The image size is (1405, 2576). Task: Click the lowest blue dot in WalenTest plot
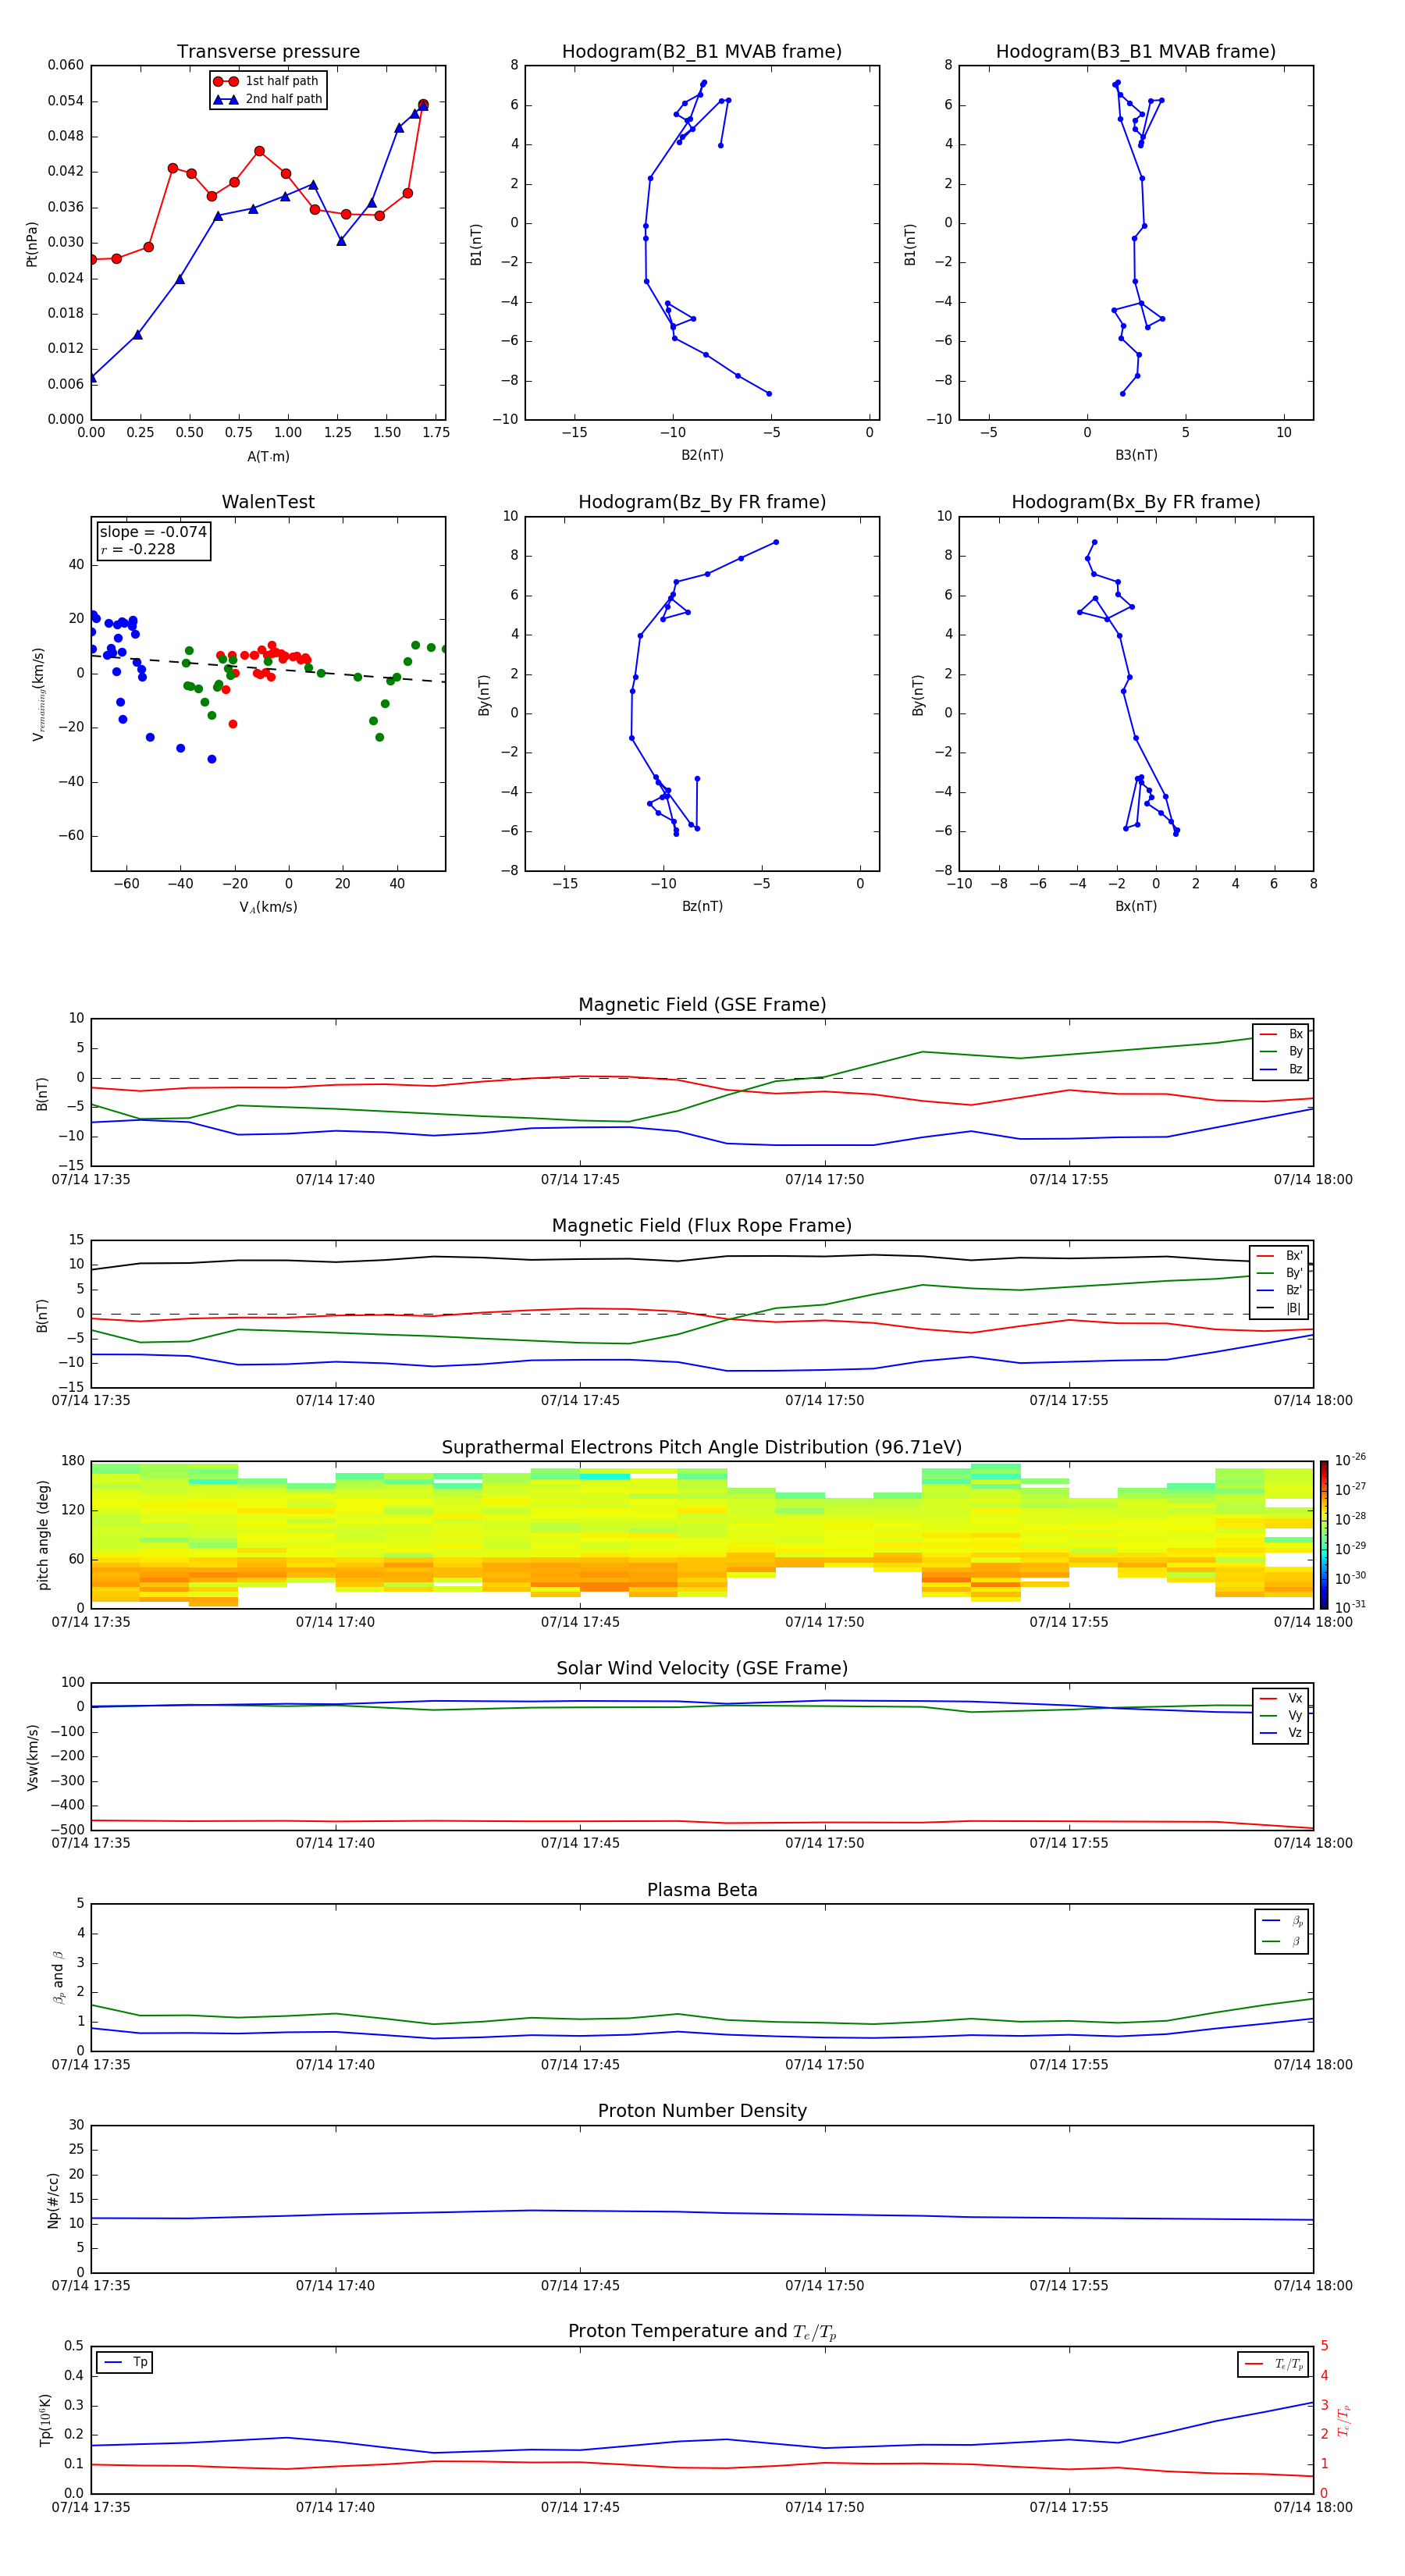pos(212,759)
